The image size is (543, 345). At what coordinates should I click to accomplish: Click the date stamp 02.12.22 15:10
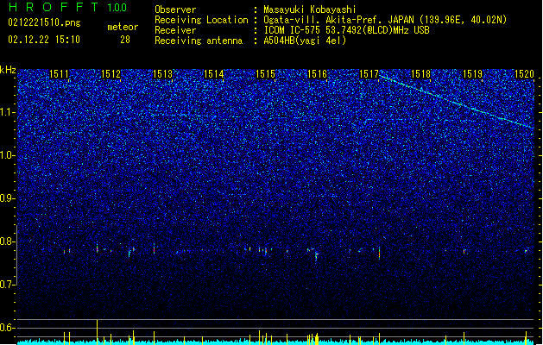(44, 40)
